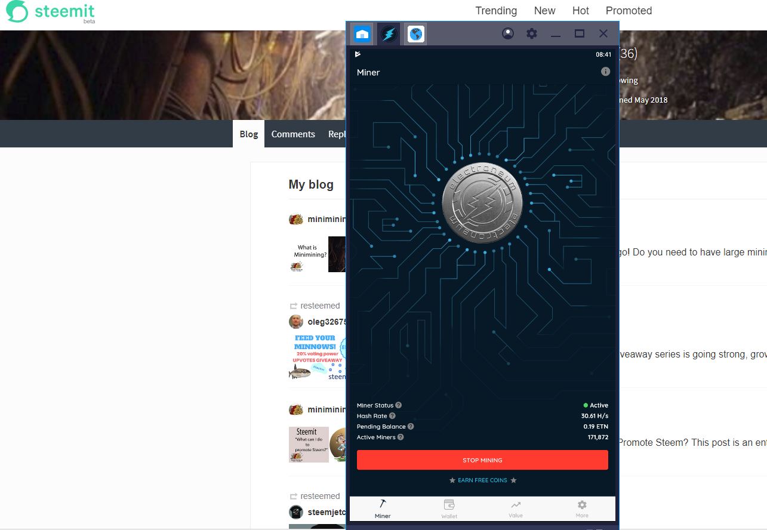Viewport: 767px width, 530px height.
Task: Open the Value chart tab
Action: click(x=516, y=509)
